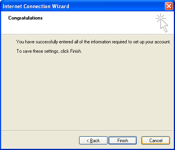Go back using the Back button
This screenshot has width=175, height=150.
pos(93,140)
